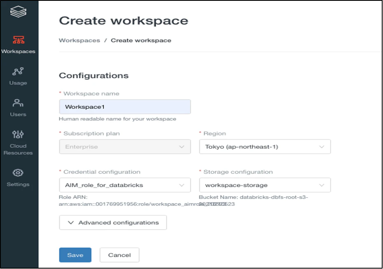Expand Advanced configurations section
The width and height of the screenshot is (383, 269).
coord(113,223)
